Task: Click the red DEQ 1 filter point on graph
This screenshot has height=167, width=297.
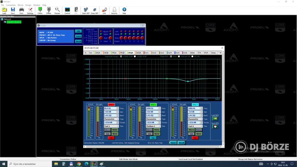Action: 125,79
